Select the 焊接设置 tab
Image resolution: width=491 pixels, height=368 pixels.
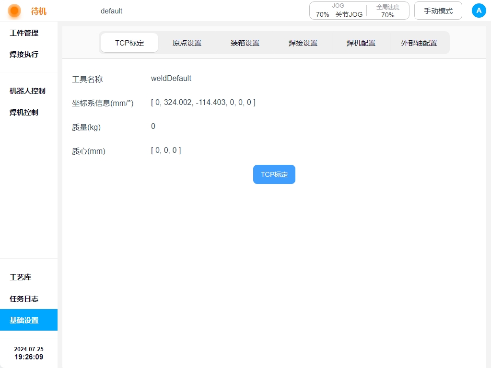point(303,43)
